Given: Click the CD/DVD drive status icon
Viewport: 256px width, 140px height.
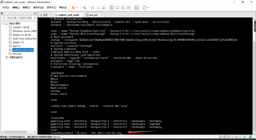Looking at the screenshot, I should click(x=225, y=137).
